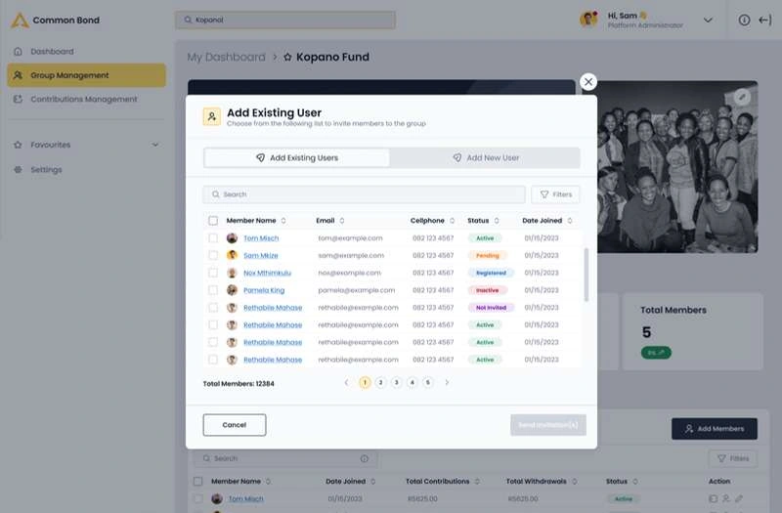782x513 pixels.
Task: Click the first action icon in Tom Misch row
Action: pos(714,498)
